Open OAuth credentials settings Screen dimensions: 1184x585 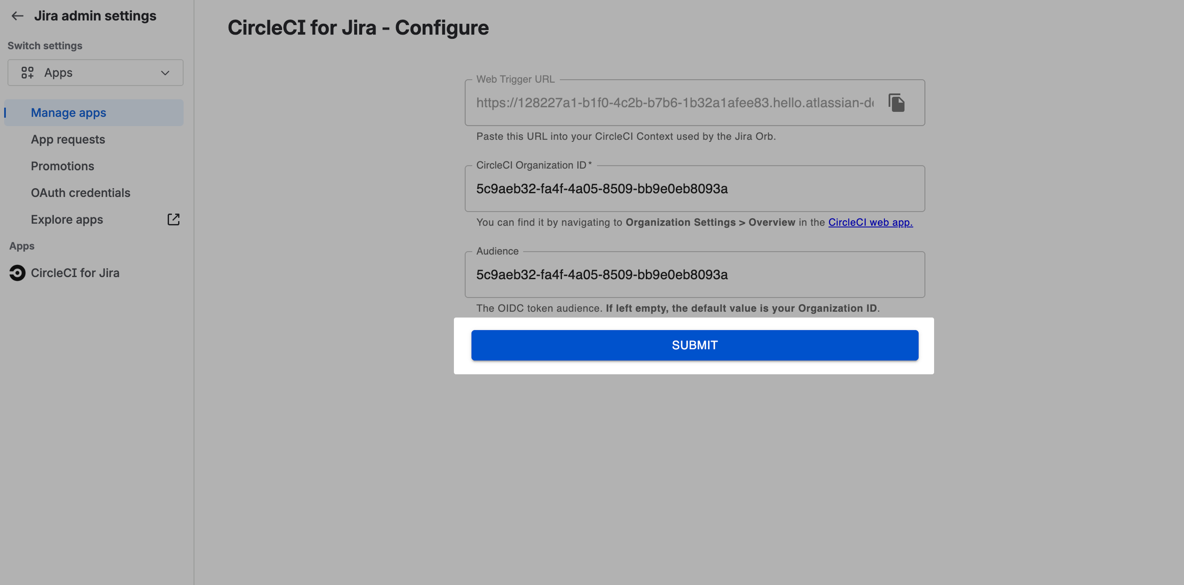[81, 193]
